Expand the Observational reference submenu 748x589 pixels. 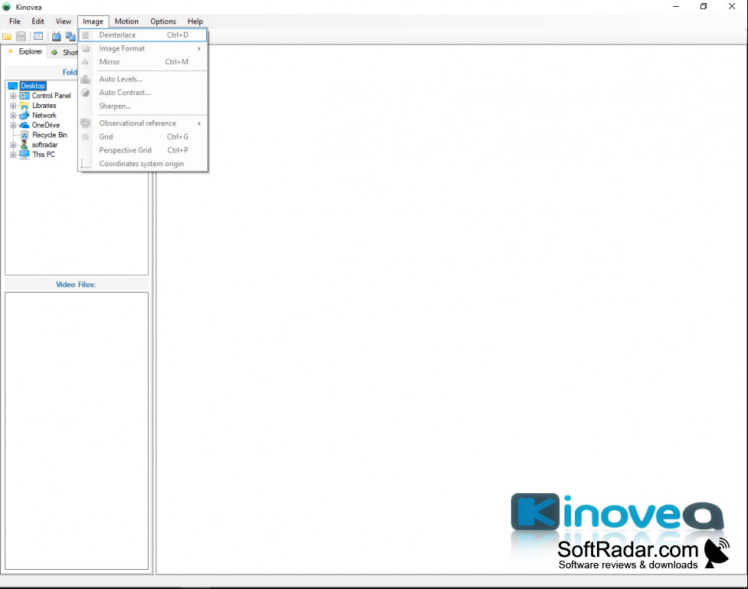[143, 123]
